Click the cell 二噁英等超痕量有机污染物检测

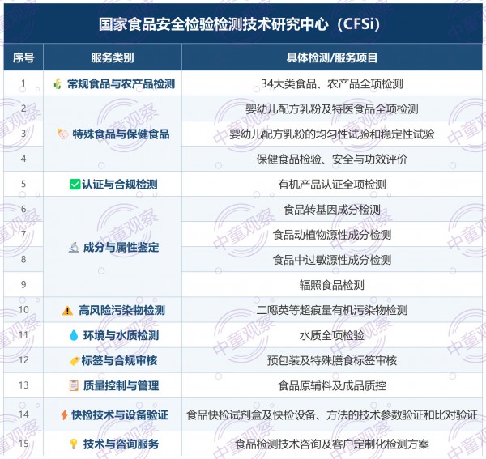[x=332, y=310]
